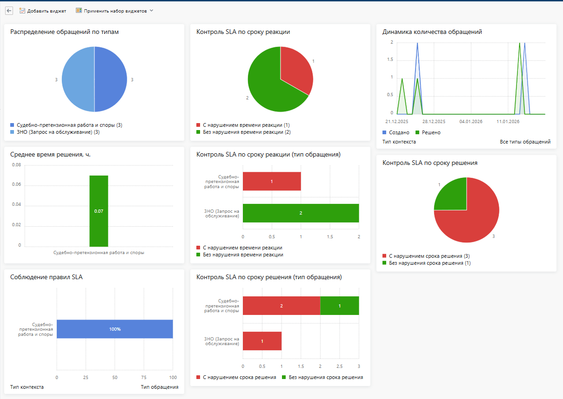Click blue swatch for Судебно-претензионная работа и споры (3)
Image resolution: width=563 pixels, height=399 pixels.
tap(12, 125)
